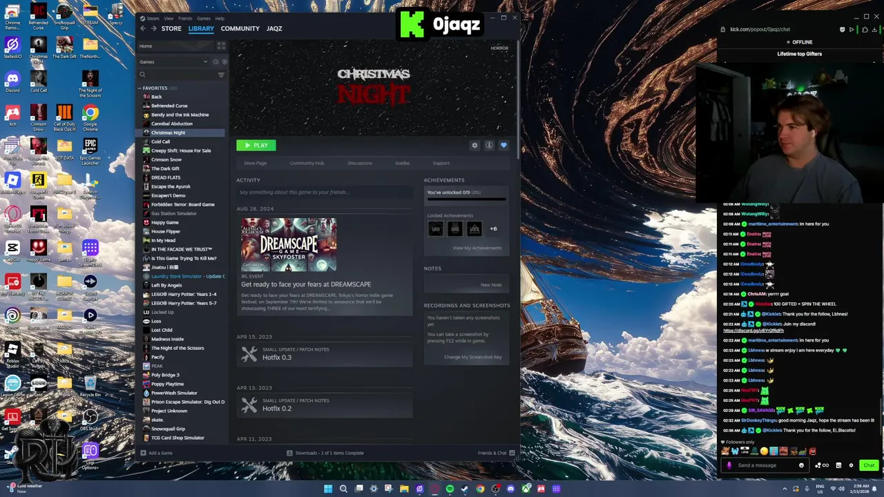Image resolution: width=884 pixels, height=497 pixels.
Task: Open Google Chrome desktop shortcut
Action: coord(90,117)
